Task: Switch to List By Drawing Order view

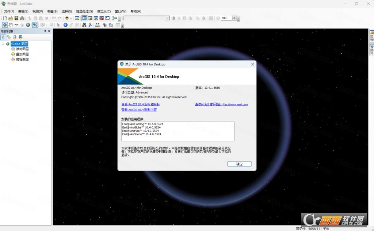Action: pos(3,37)
